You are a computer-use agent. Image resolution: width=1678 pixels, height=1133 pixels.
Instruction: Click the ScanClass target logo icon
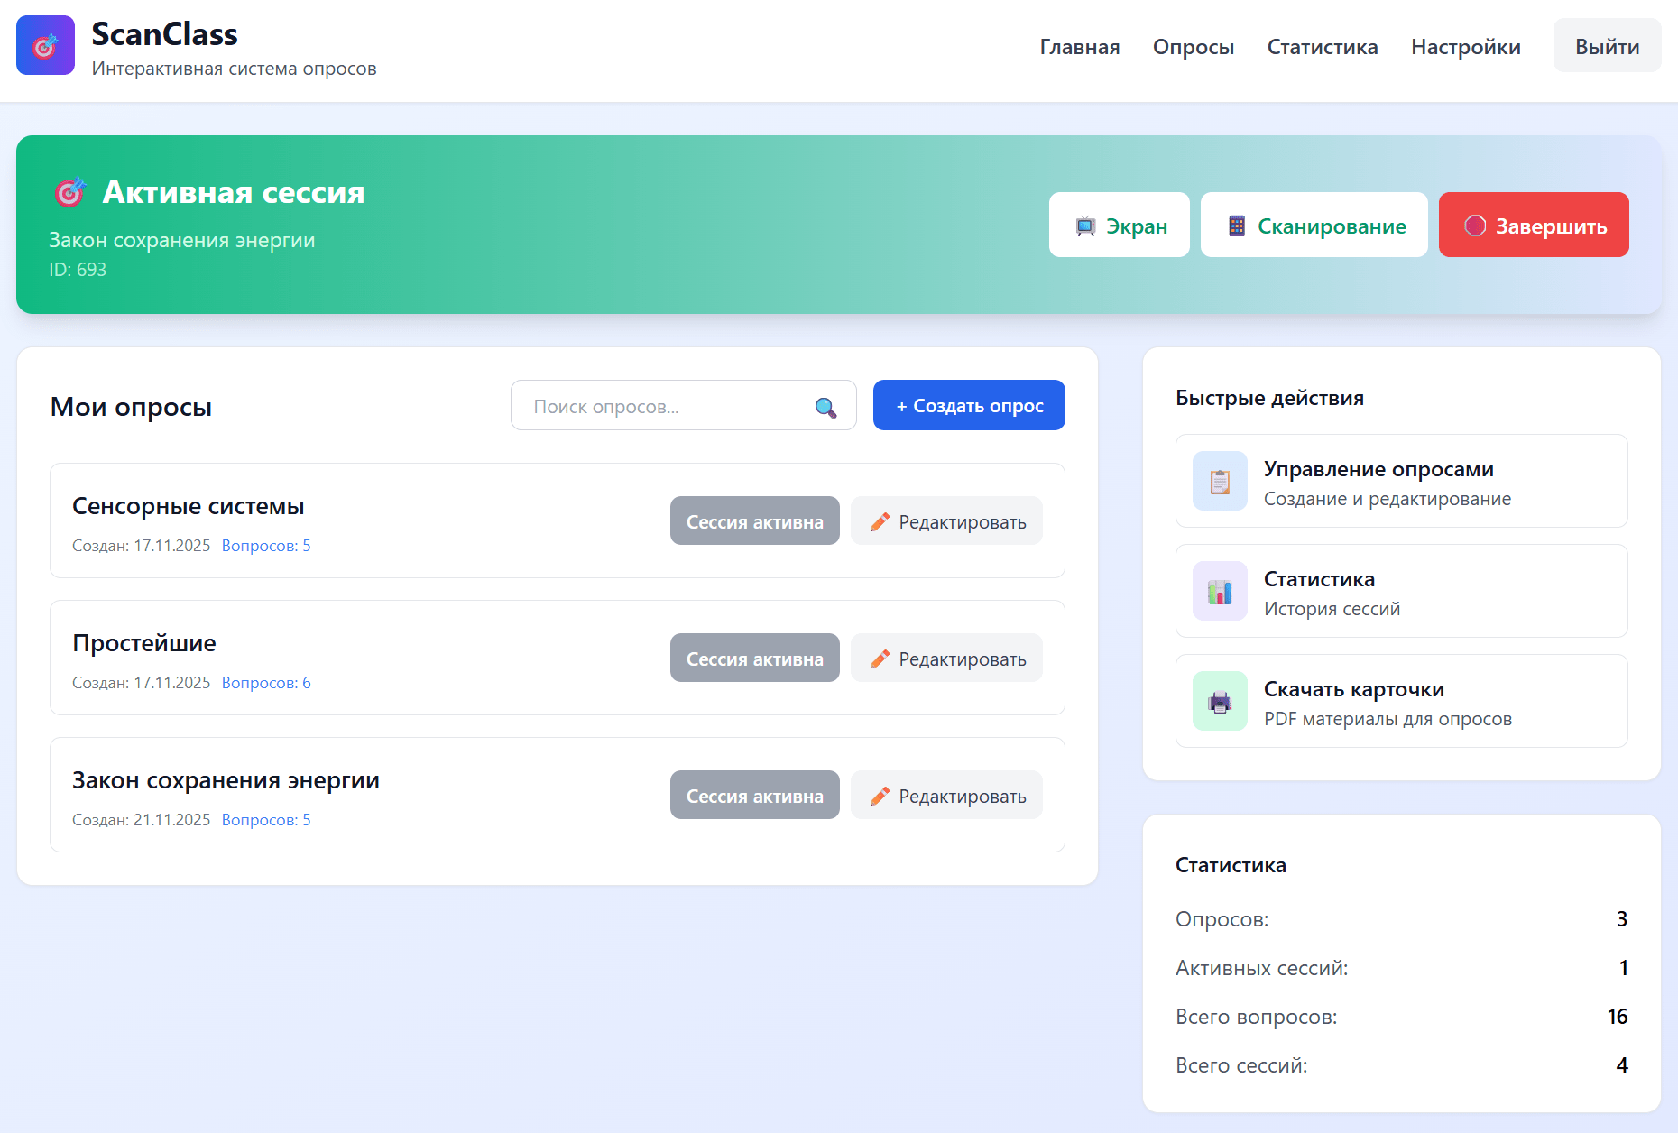[x=45, y=45]
